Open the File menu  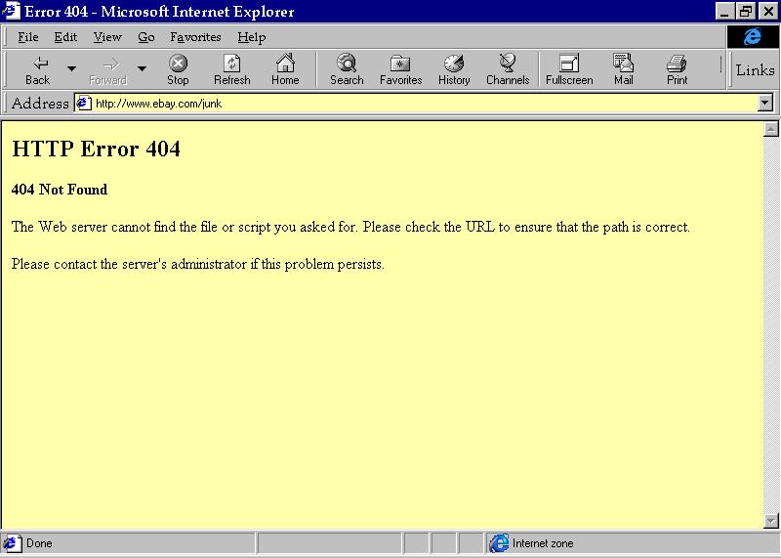[28, 37]
